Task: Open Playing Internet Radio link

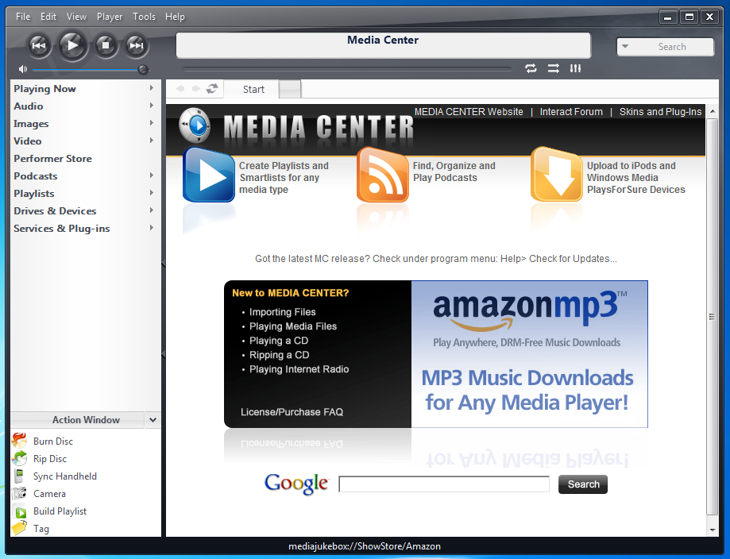Action: coord(299,369)
